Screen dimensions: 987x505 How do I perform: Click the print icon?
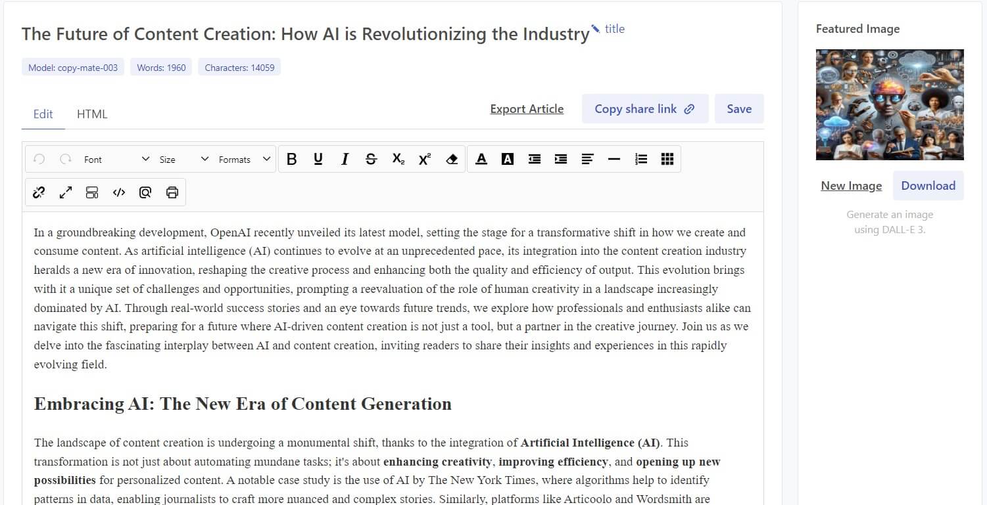pyautogui.click(x=172, y=192)
